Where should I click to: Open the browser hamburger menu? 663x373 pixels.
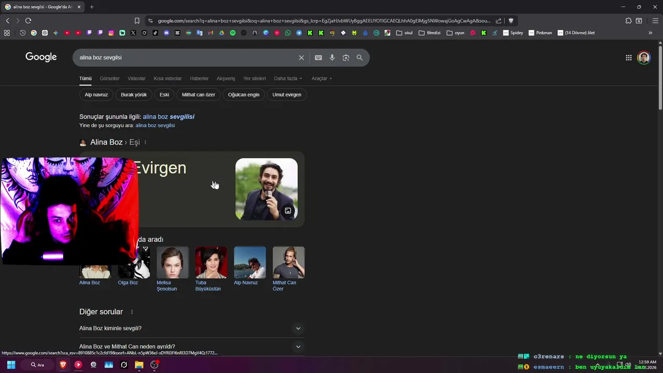point(655,21)
